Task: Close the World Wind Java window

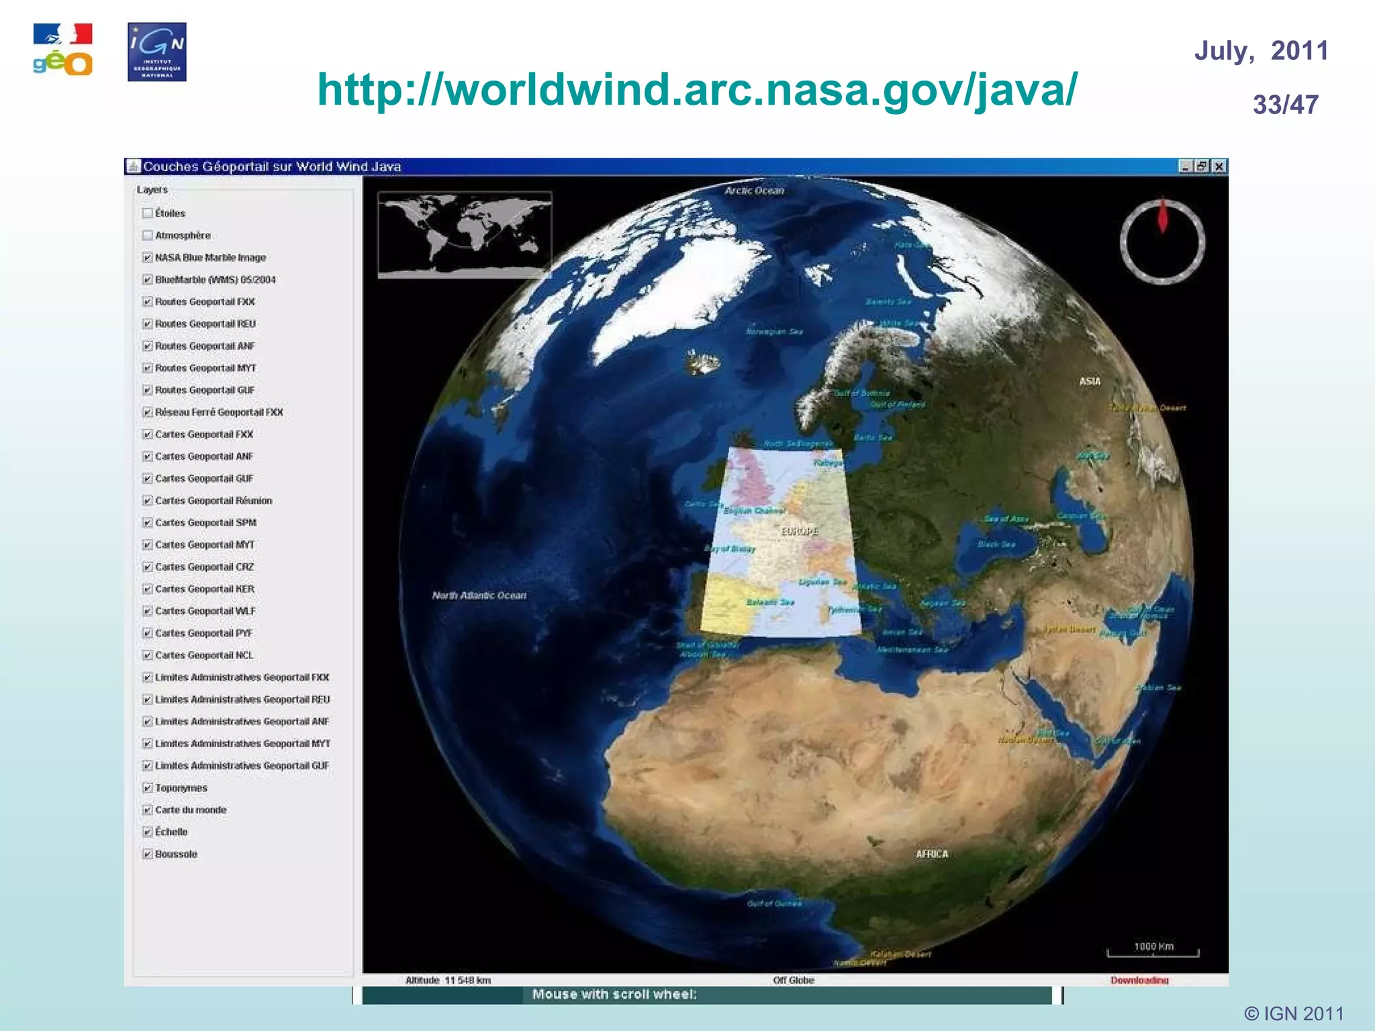Action: pos(1219,166)
